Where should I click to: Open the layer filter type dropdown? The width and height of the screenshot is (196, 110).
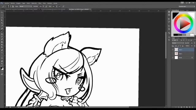click(x=175, y=40)
